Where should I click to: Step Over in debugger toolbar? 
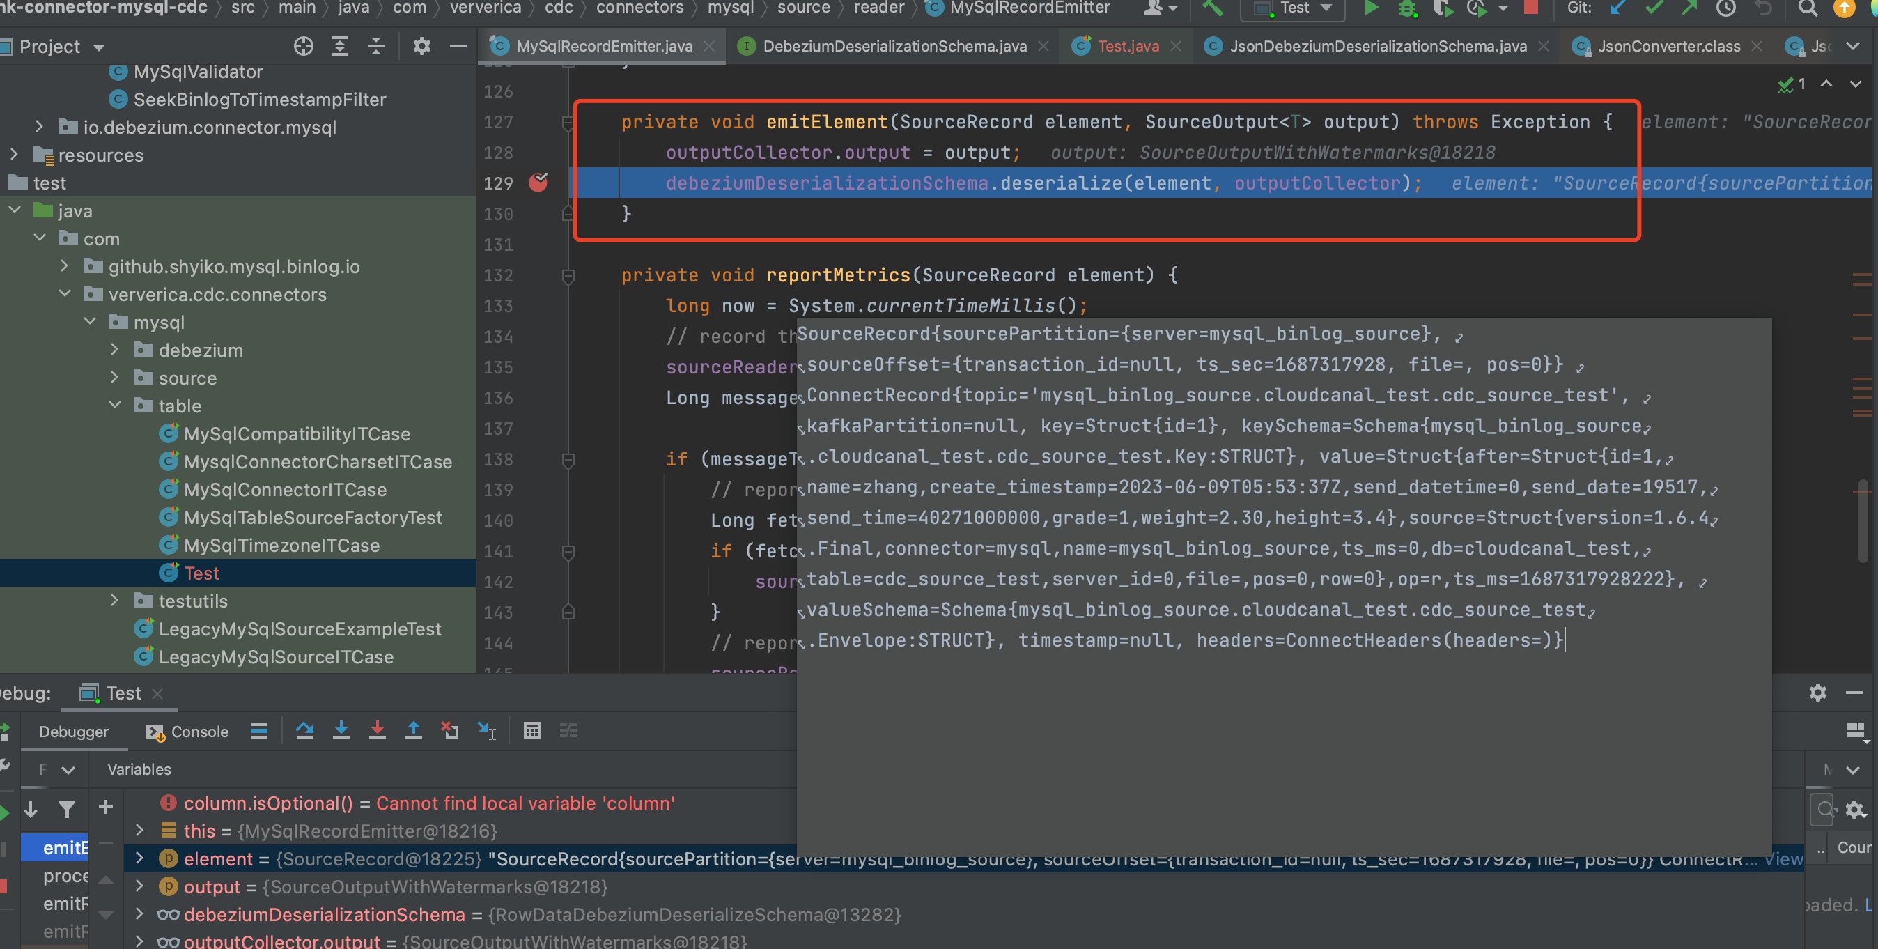[304, 730]
